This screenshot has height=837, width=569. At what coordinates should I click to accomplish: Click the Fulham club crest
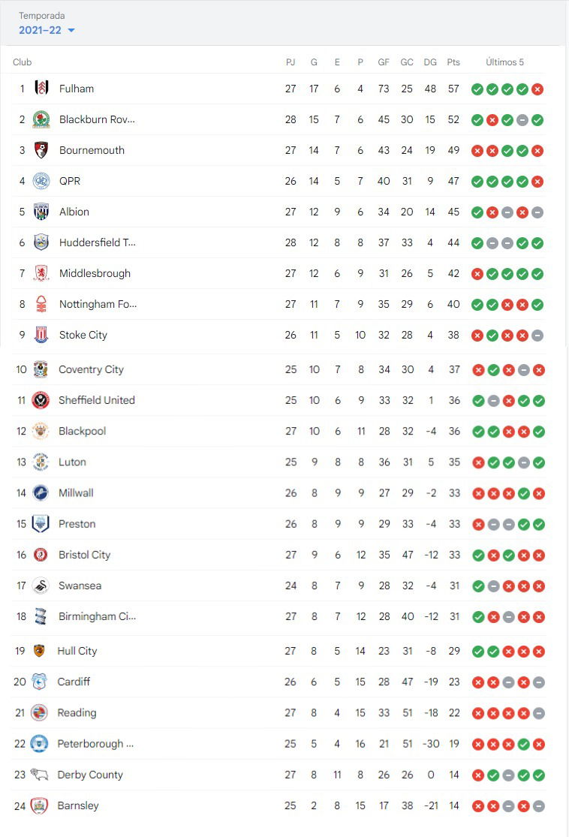point(41,88)
